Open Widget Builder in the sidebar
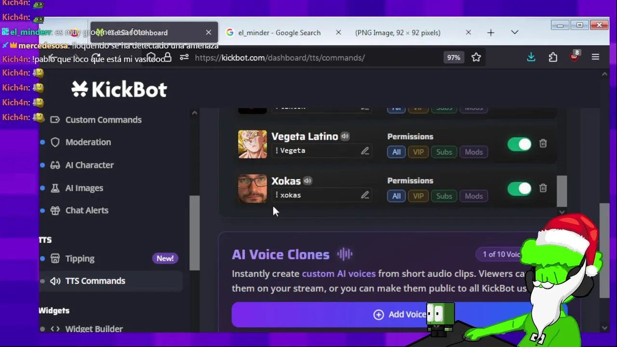The image size is (617, 347). (x=94, y=329)
